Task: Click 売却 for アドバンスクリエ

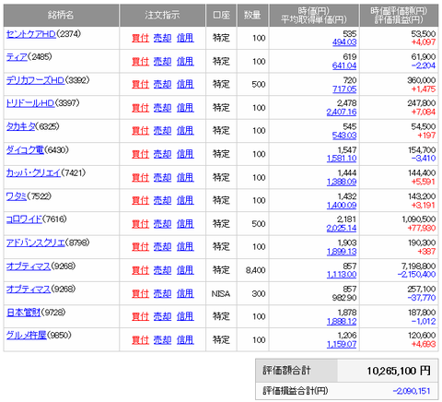Action: [162, 247]
